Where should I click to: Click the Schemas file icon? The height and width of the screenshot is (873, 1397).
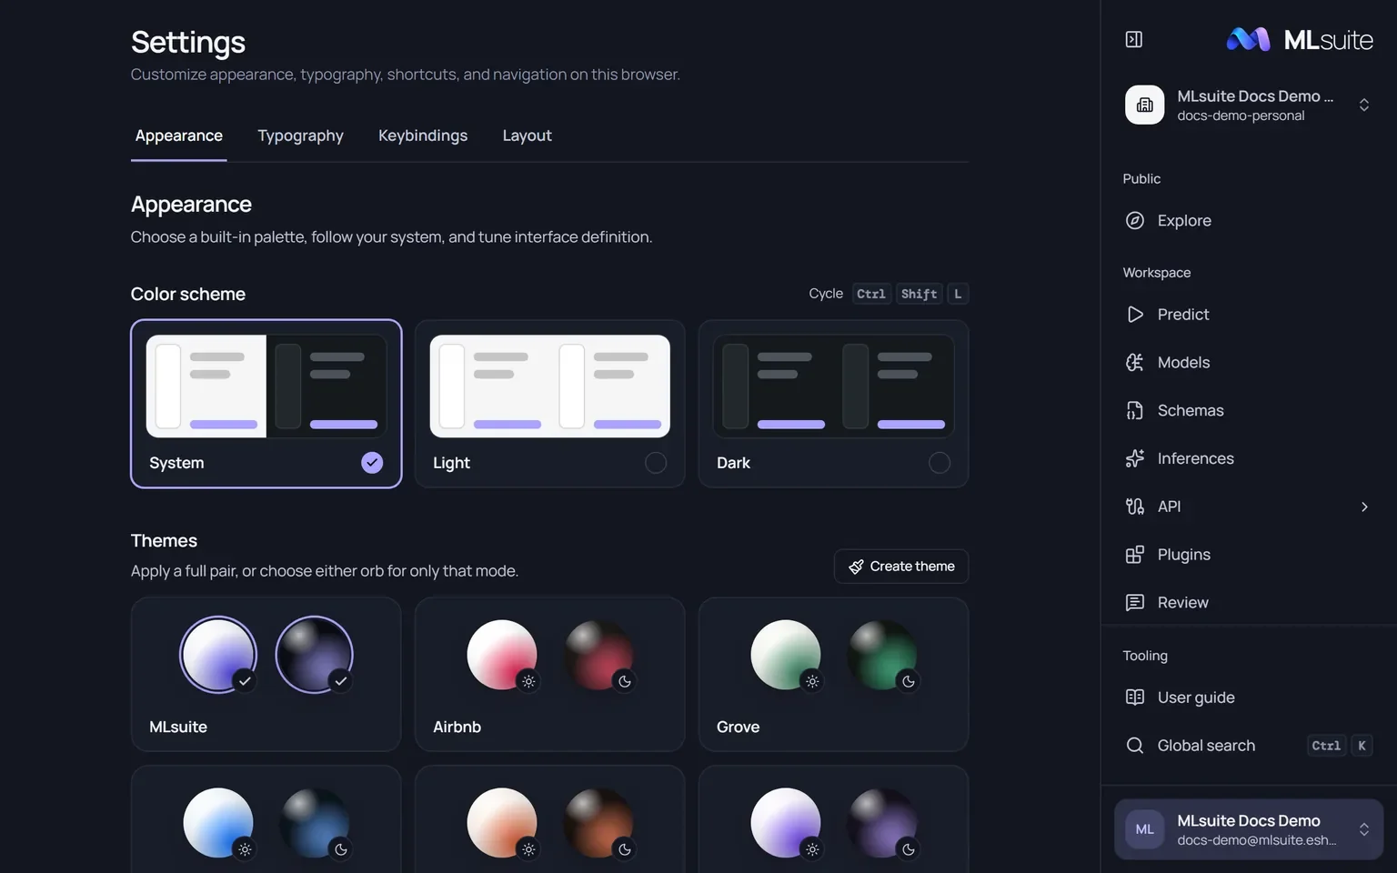pos(1134,410)
